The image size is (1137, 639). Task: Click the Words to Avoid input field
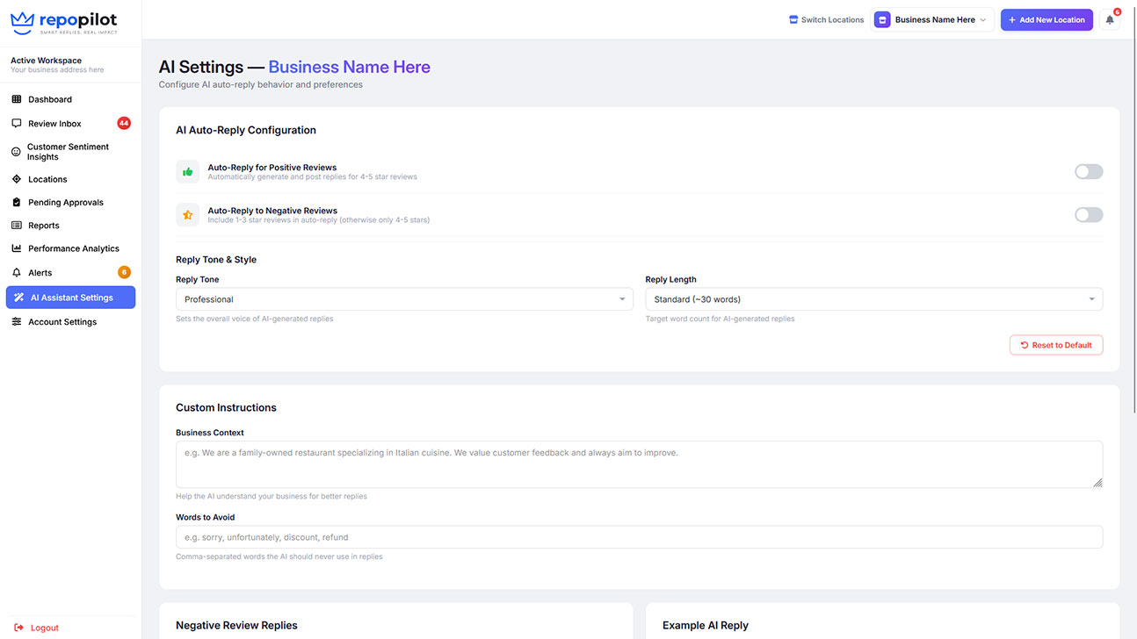[x=639, y=537]
